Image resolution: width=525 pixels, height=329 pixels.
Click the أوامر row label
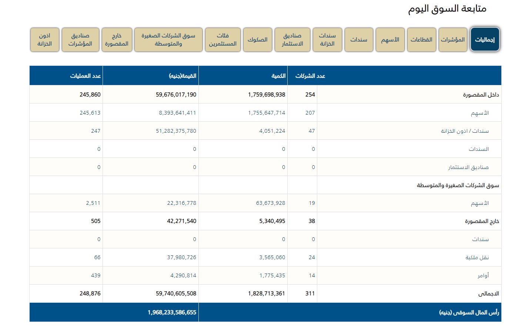pos(483,275)
